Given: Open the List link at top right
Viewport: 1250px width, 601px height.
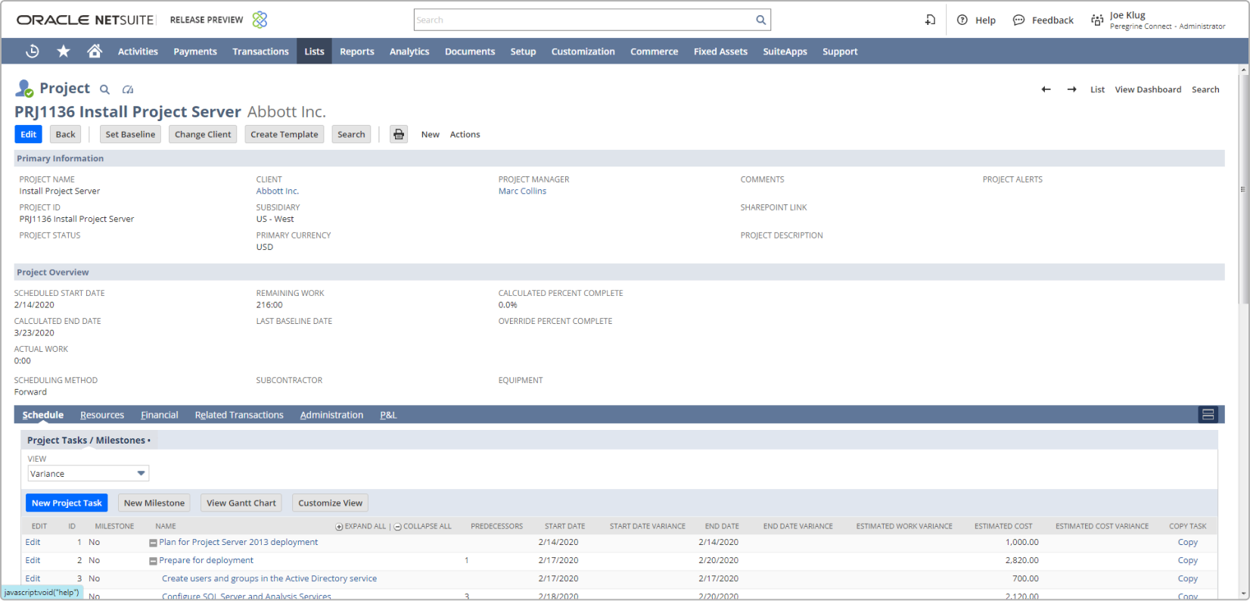Looking at the screenshot, I should coord(1097,89).
